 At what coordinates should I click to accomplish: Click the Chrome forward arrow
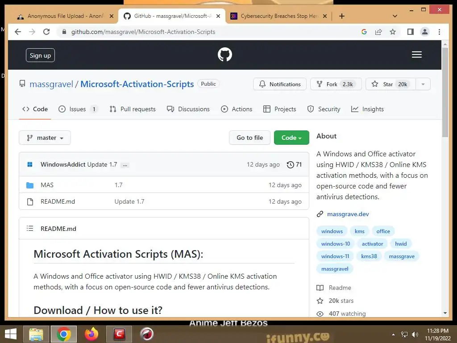[x=32, y=32]
